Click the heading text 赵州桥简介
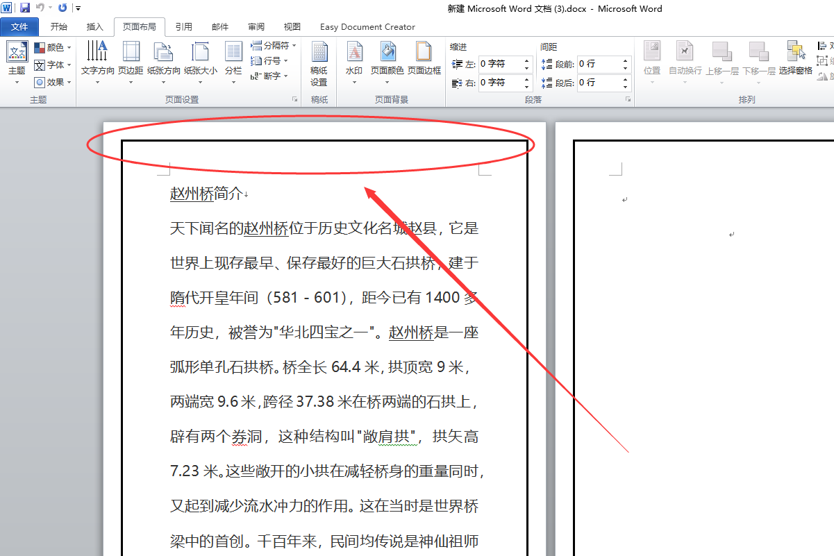Viewport: 834px width, 556px height. click(x=206, y=194)
